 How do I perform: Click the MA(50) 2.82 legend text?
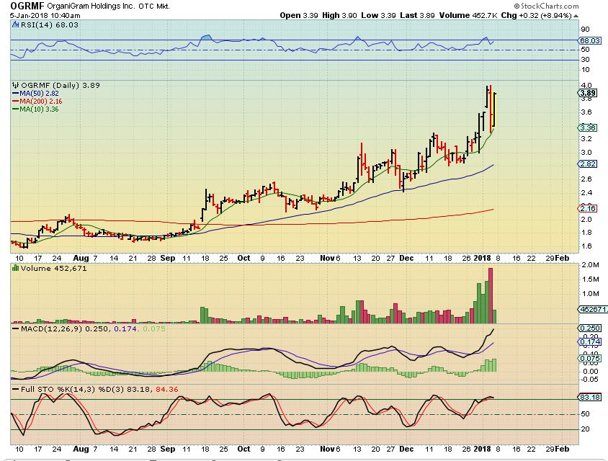pos(40,94)
